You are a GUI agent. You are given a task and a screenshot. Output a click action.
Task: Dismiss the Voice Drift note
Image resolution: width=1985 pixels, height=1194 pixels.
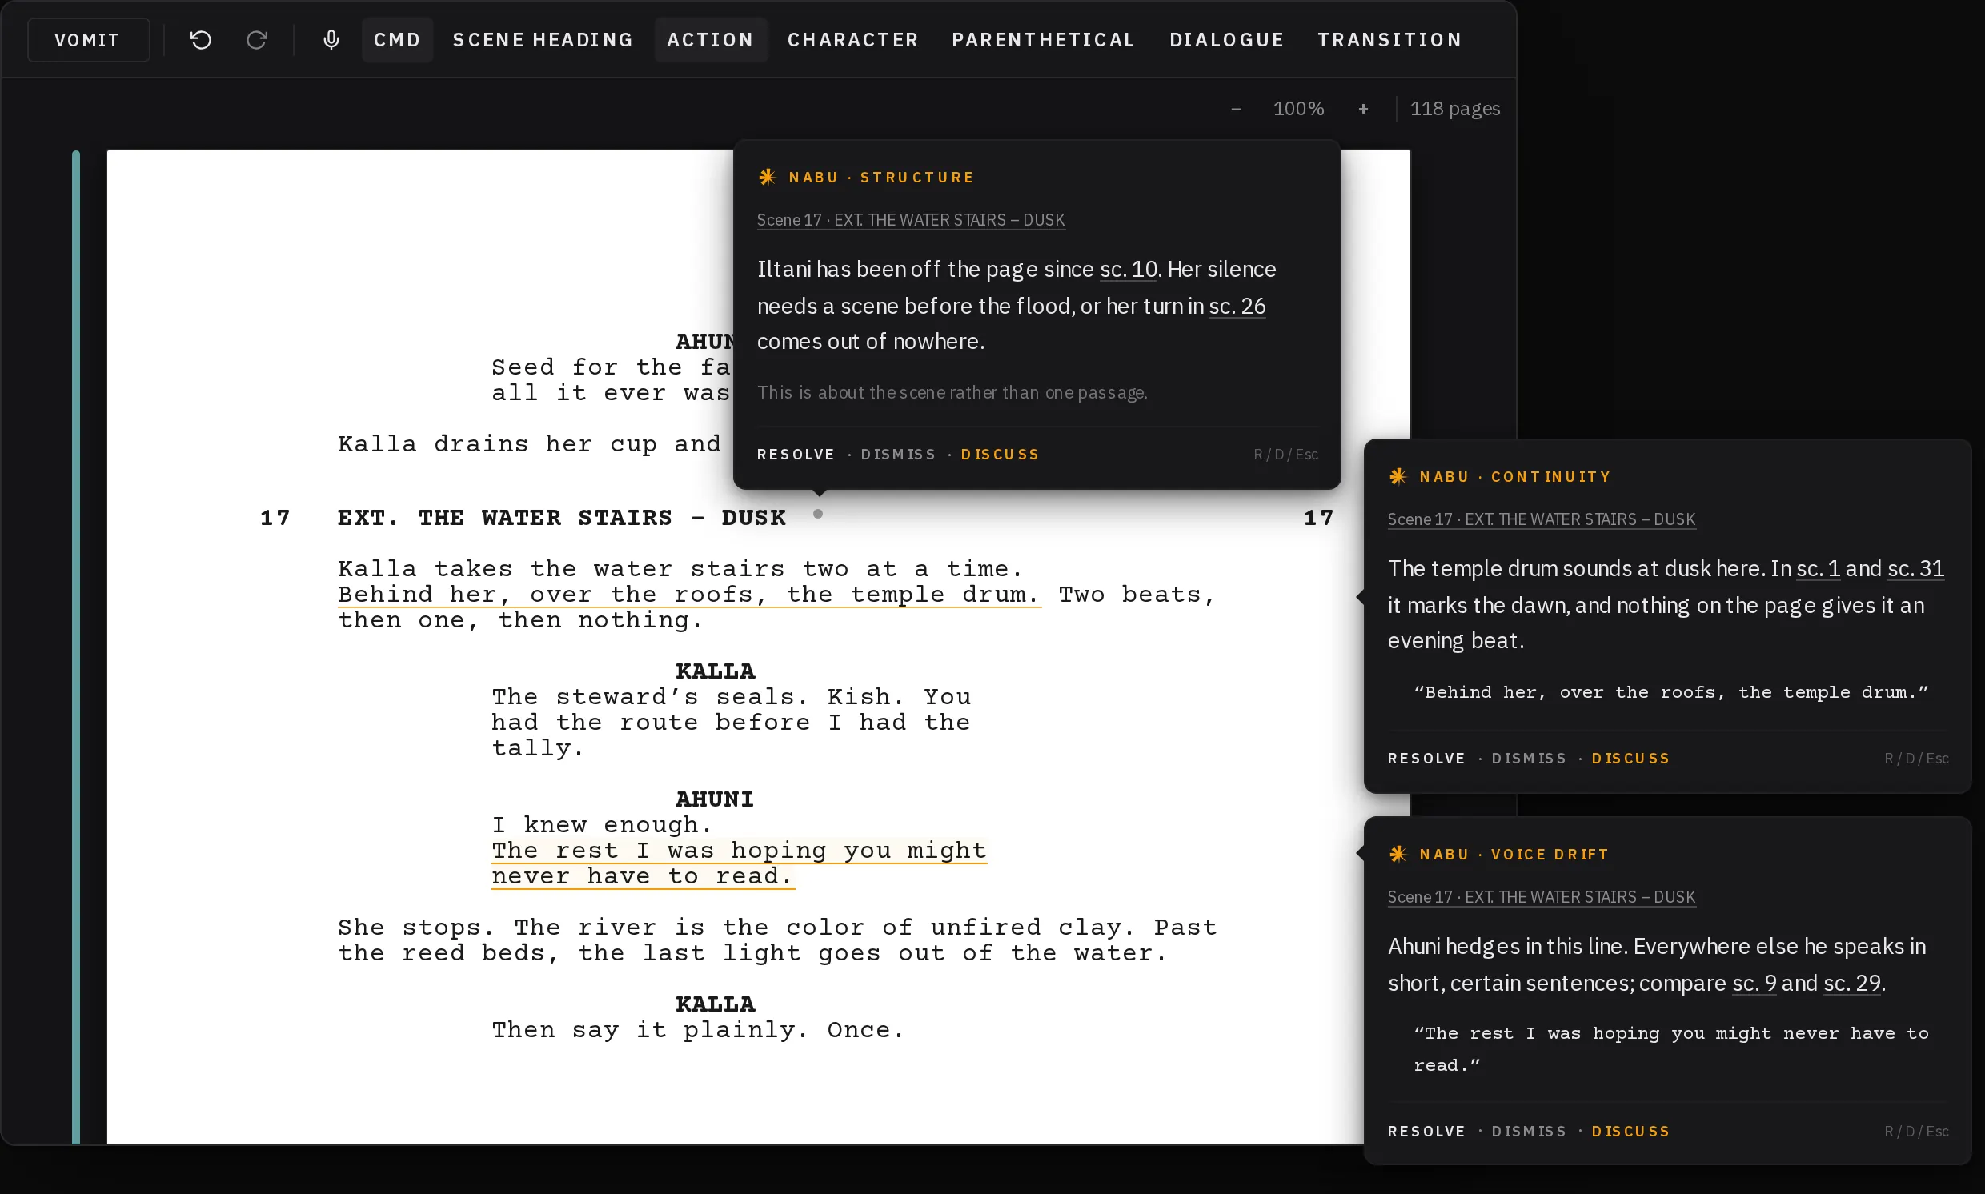[x=1529, y=1132]
